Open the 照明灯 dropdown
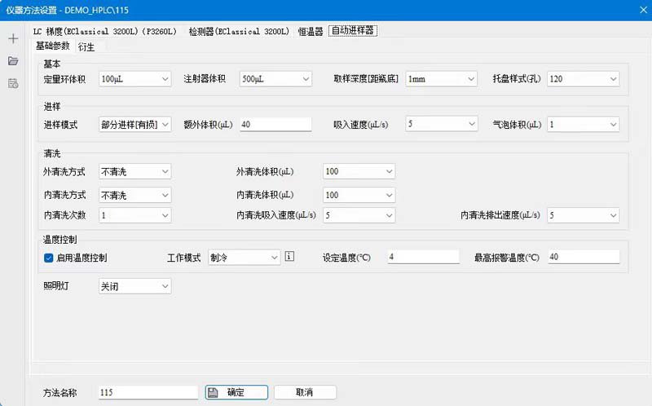The image size is (652, 406). [134, 286]
